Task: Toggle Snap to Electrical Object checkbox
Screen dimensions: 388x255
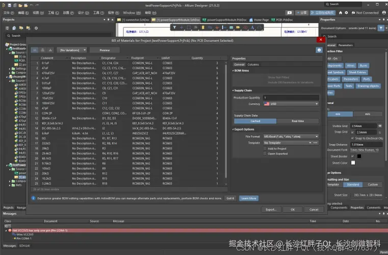Action: tap(352, 138)
